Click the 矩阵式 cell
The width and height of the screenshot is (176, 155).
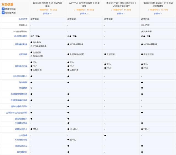pyautogui.click(x=71, y=140)
